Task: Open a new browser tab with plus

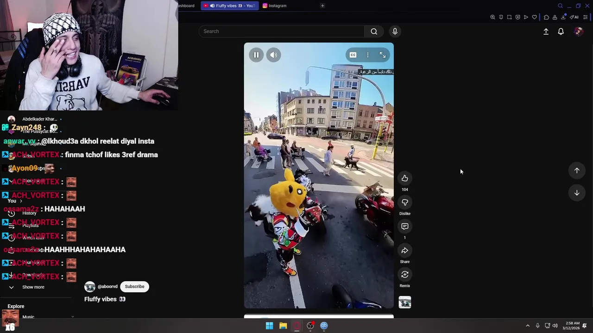Action: coord(322,6)
